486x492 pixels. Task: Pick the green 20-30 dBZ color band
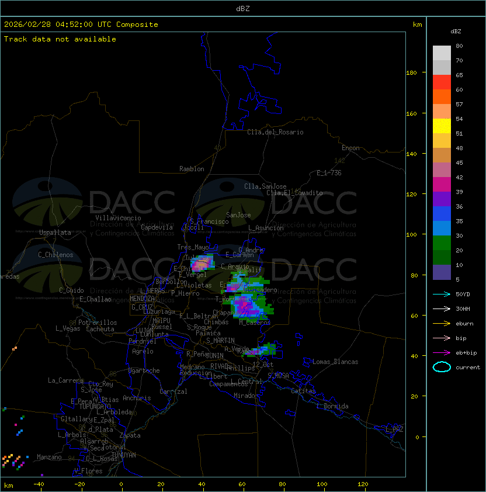click(x=442, y=243)
